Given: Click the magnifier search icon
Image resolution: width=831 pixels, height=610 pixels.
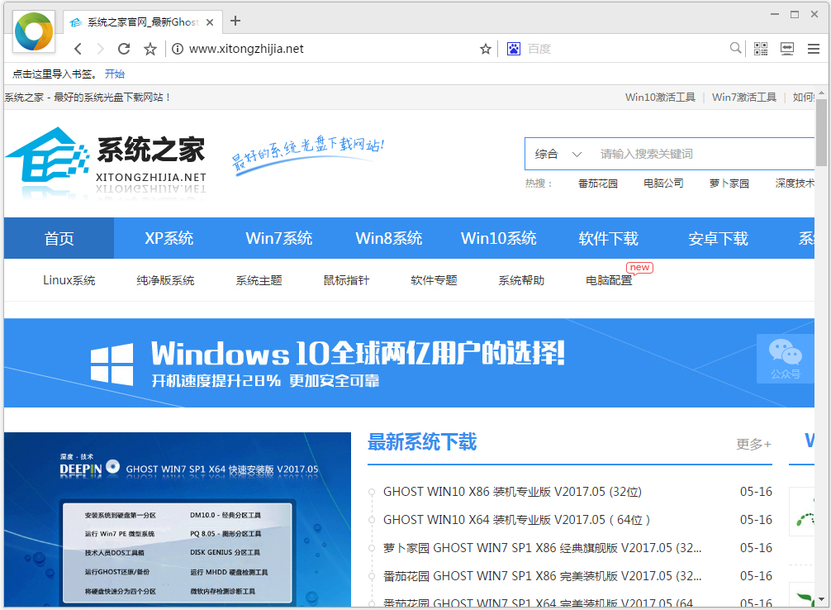Looking at the screenshot, I should pyautogui.click(x=734, y=49).
